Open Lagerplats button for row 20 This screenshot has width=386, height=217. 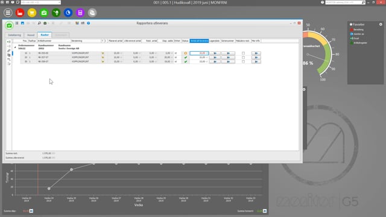(x=215, y=57)
